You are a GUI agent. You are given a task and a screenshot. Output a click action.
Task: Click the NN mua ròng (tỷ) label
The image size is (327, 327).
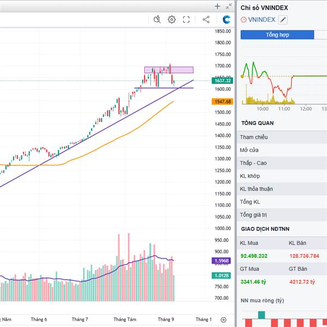(x=262, y=300)
